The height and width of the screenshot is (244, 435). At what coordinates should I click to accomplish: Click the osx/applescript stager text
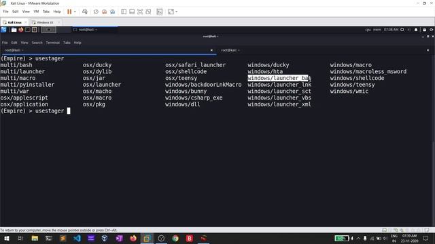[x=24, y=98]
